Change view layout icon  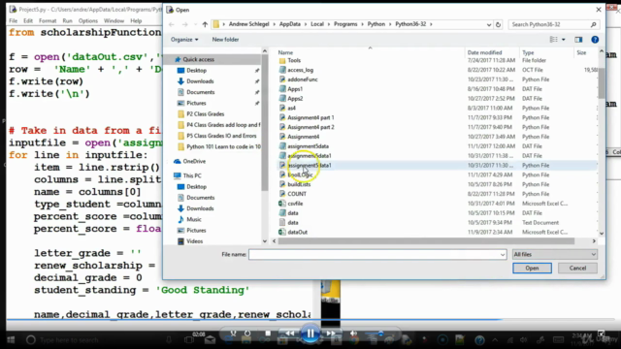coord(554,40)
